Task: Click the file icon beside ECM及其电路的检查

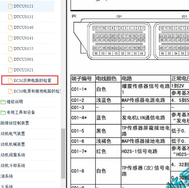Action: point(10,80)
